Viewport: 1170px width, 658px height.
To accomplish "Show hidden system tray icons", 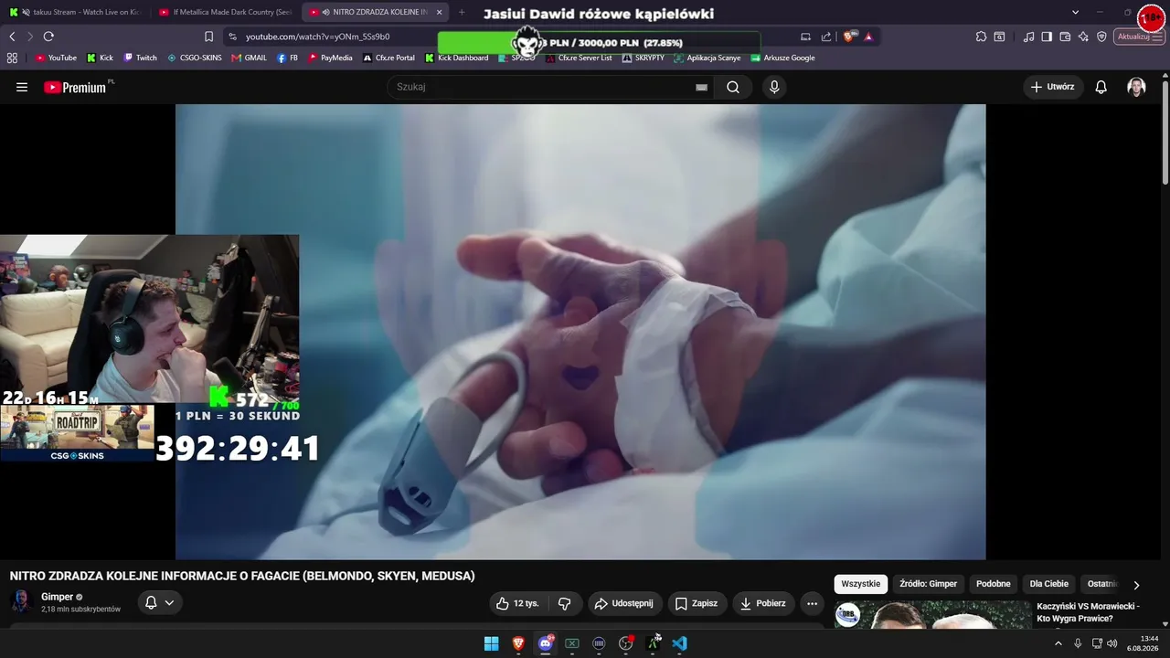I will (1058, 643).
